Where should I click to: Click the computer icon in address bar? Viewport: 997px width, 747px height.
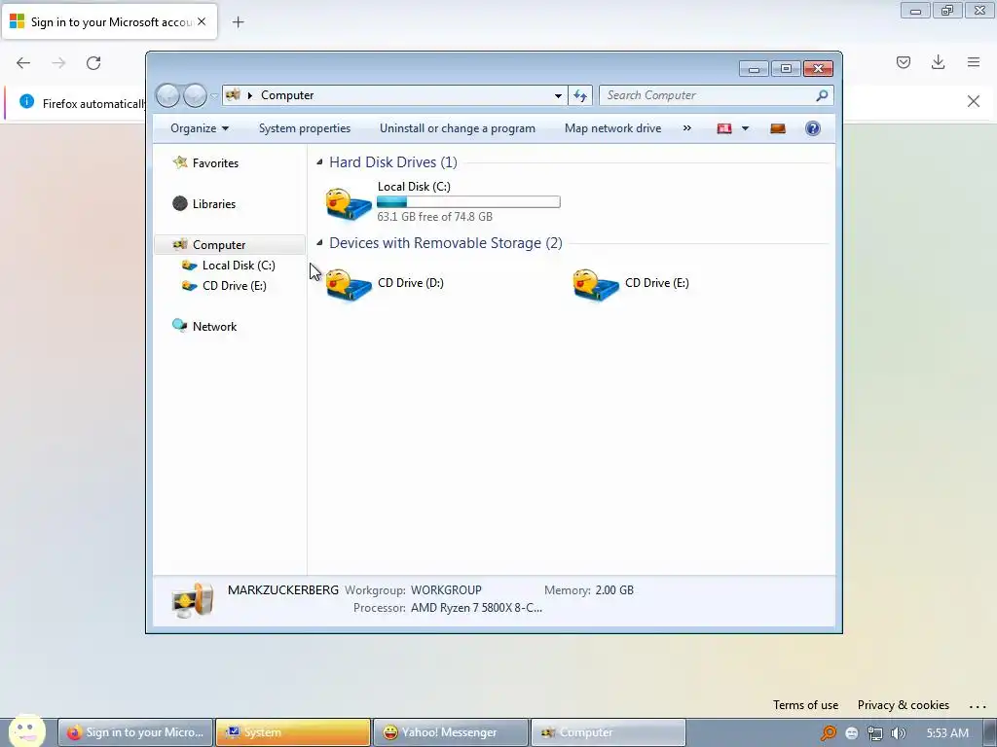pyautogui.click(x=233, y=95)
